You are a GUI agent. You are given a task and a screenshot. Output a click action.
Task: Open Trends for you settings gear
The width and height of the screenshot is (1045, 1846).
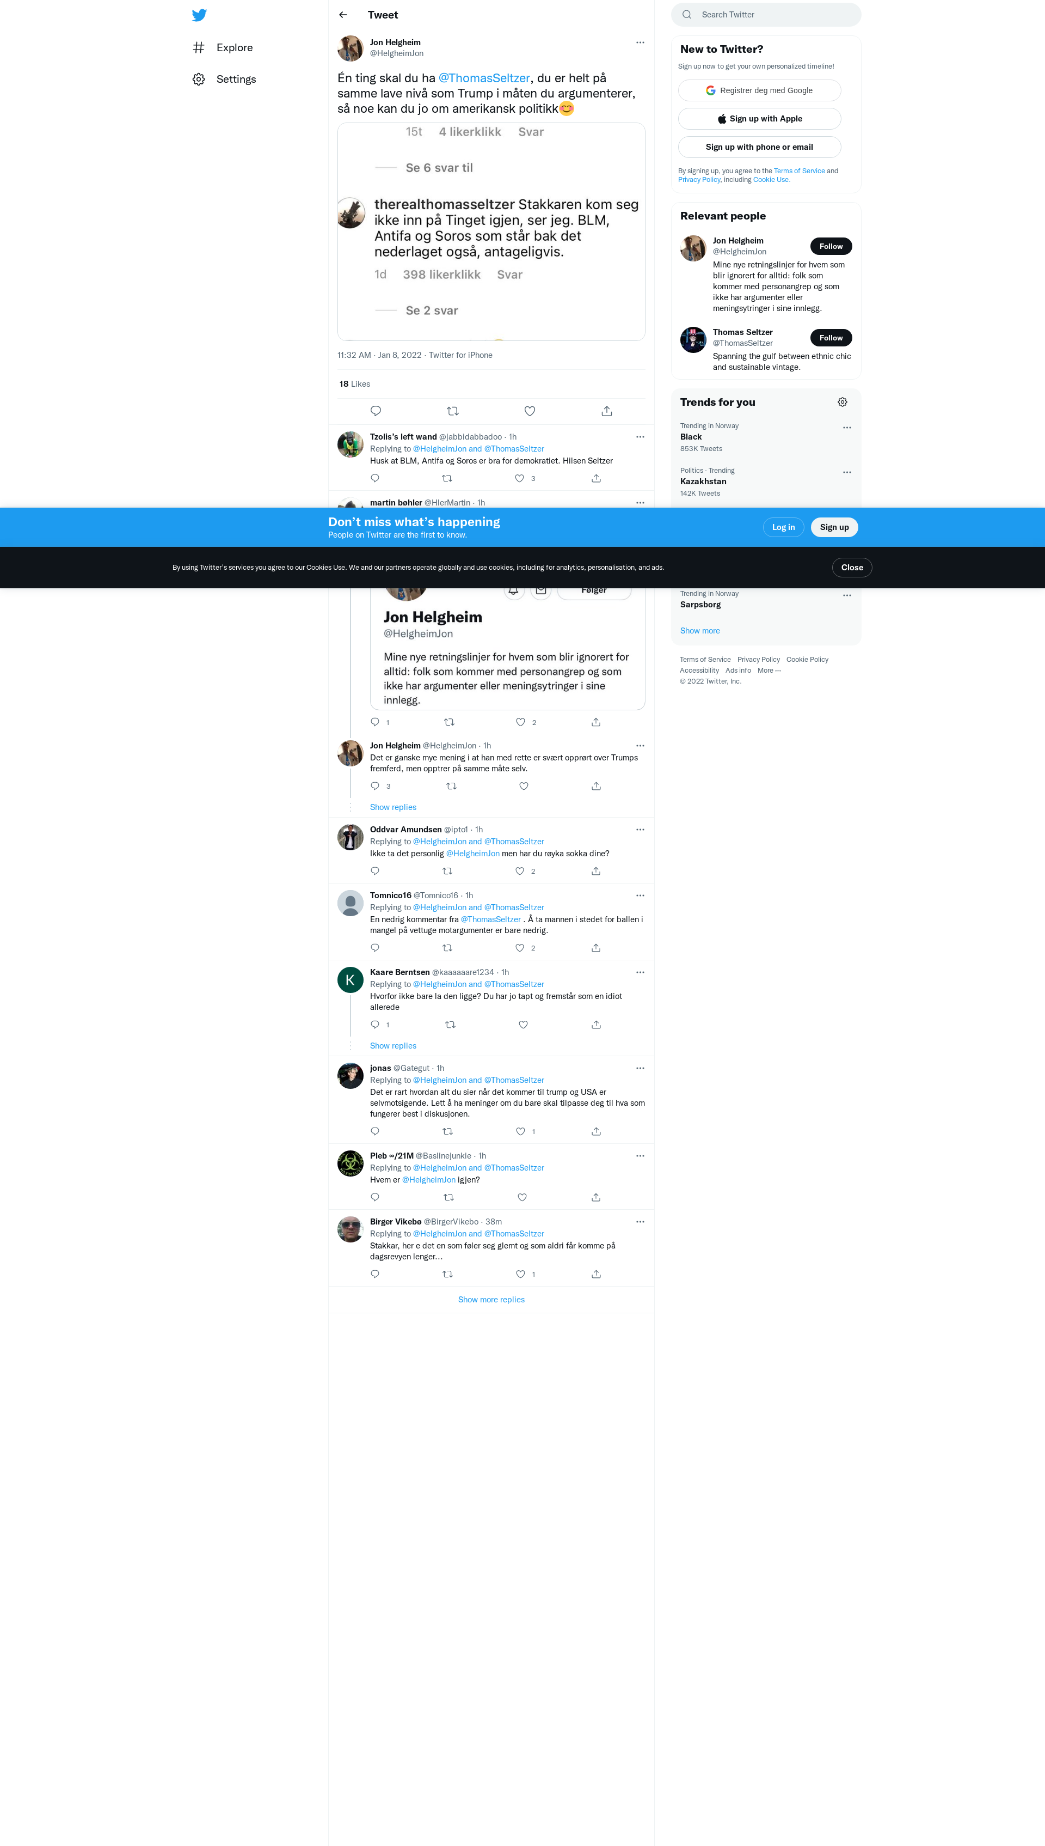coord(842,402)
